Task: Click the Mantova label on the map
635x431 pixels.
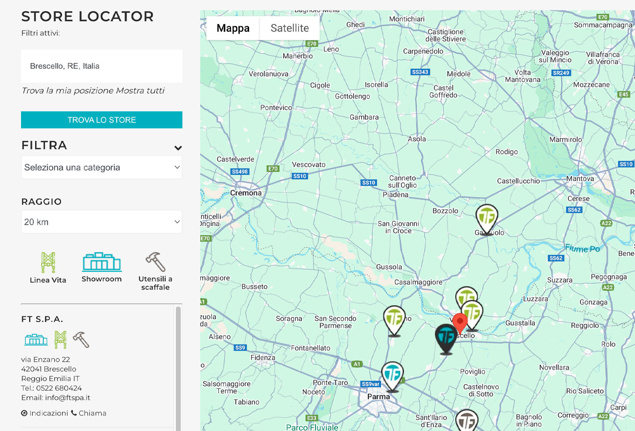Action: click(580, 179)
